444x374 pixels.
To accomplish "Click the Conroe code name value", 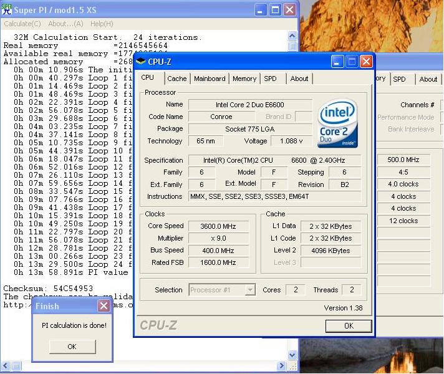I will [x=221, y=117].
